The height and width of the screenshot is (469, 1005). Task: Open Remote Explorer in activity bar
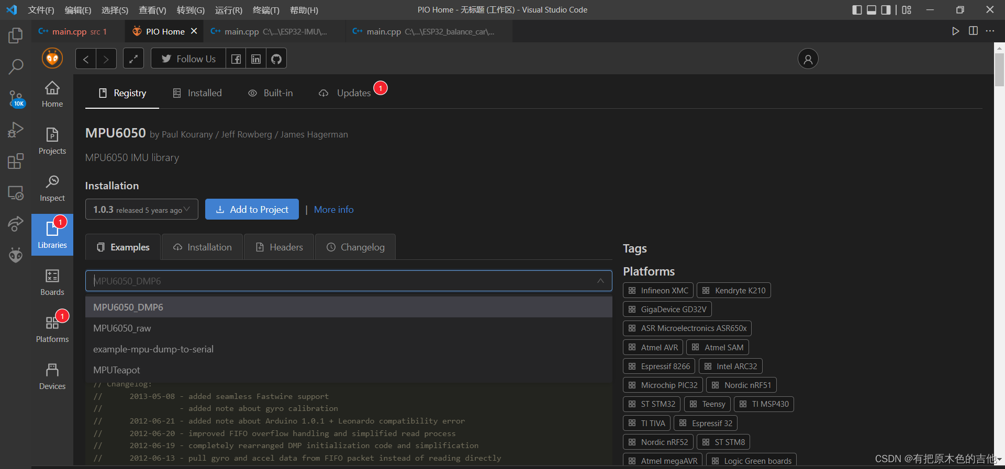[x=16, y=193]
